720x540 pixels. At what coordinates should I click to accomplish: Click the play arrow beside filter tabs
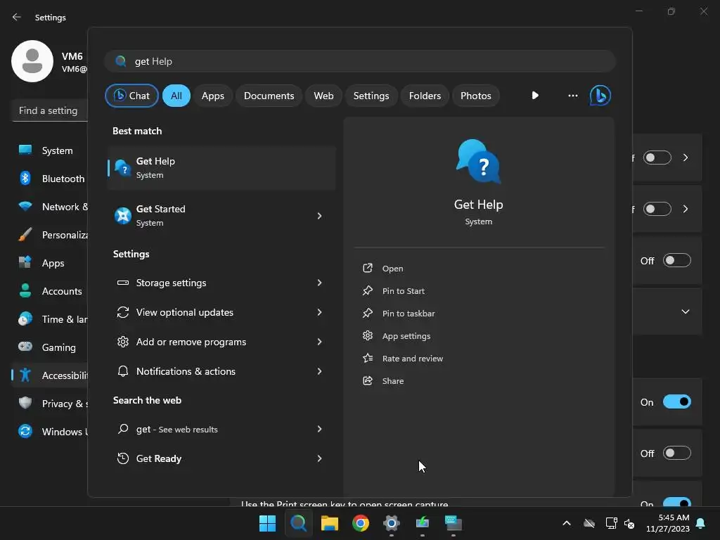pyautogui.click(x=535, y=96)
